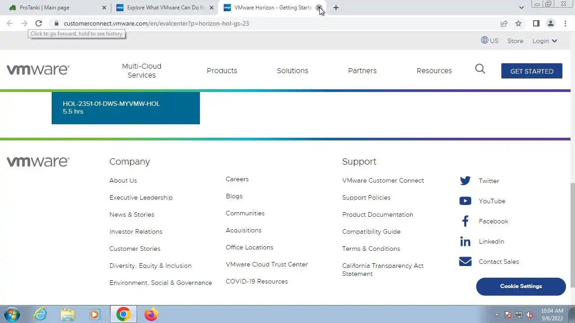Open the Terms & Conditions link
This screenshot has width=575, height=323.
371,249
